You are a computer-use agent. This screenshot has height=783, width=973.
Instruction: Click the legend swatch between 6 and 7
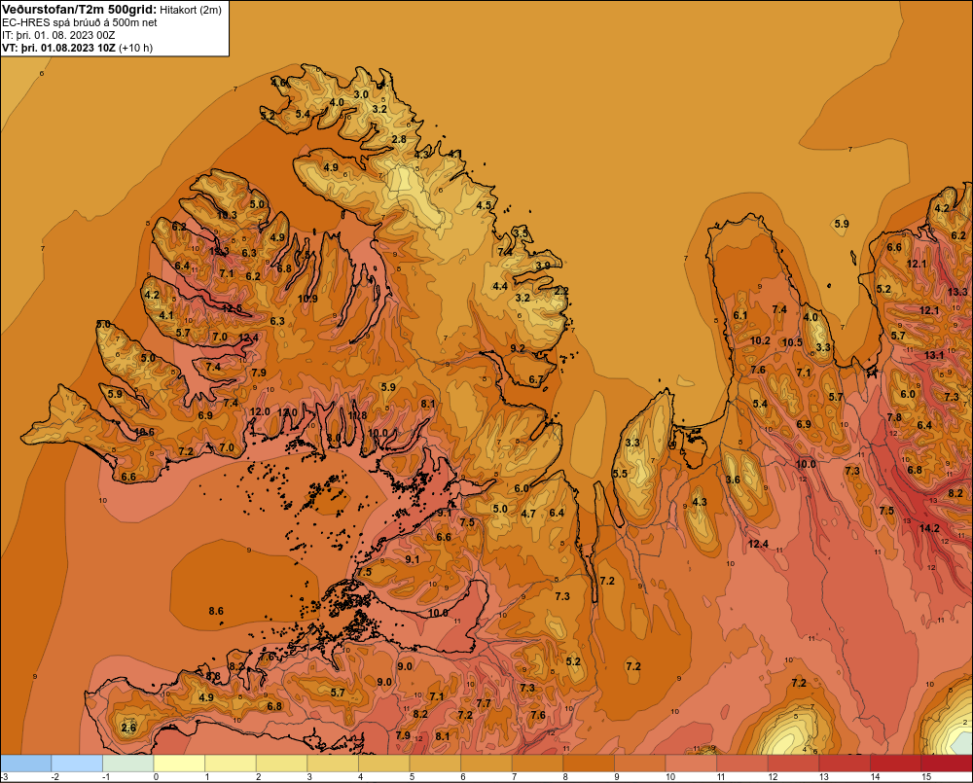point(486,764)
